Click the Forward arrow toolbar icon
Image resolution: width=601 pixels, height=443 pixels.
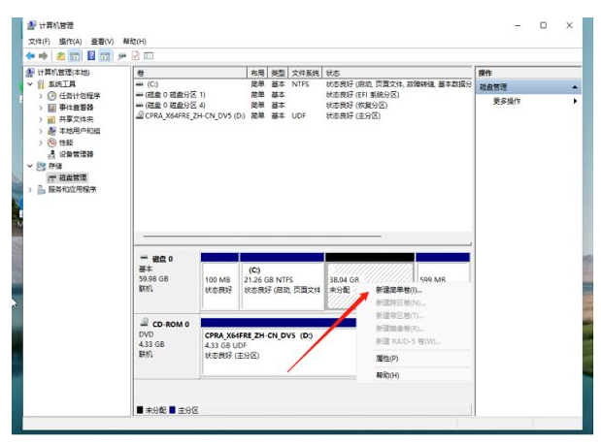44,56
